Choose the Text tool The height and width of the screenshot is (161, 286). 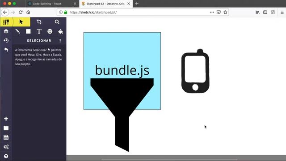39,31
